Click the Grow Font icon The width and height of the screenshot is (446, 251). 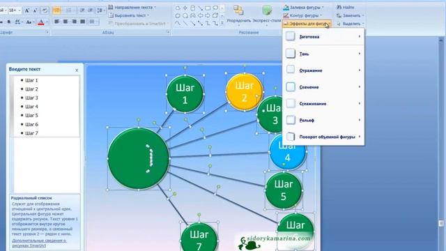tap(26, 10)
